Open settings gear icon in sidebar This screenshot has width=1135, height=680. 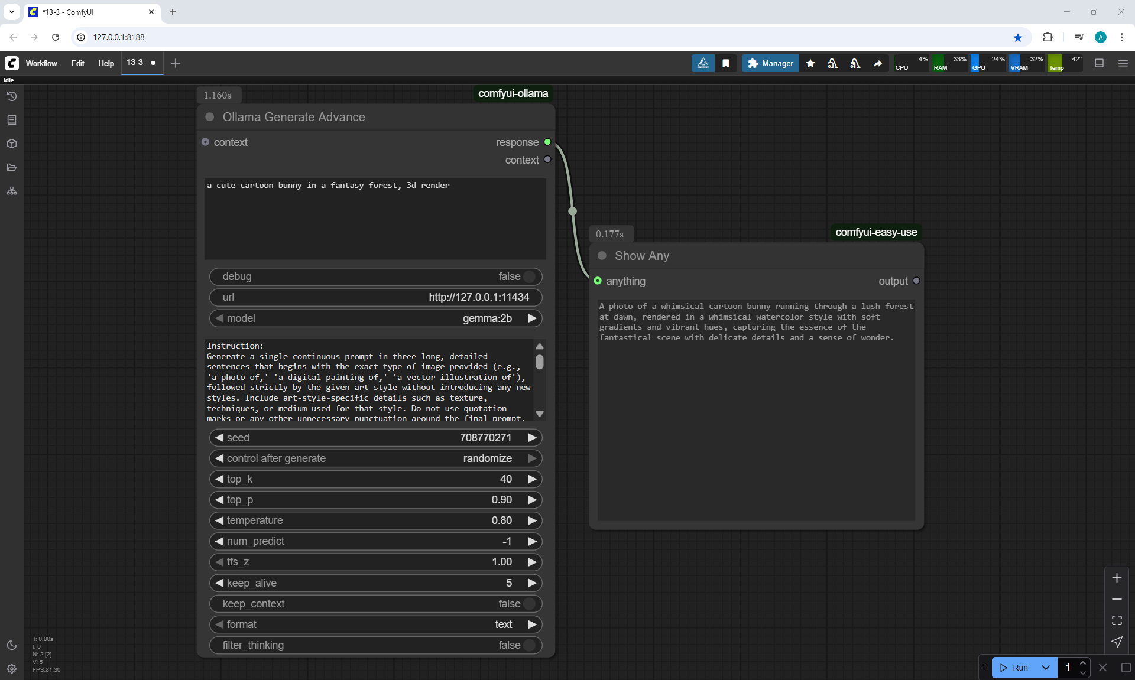[x=12, y=669]
